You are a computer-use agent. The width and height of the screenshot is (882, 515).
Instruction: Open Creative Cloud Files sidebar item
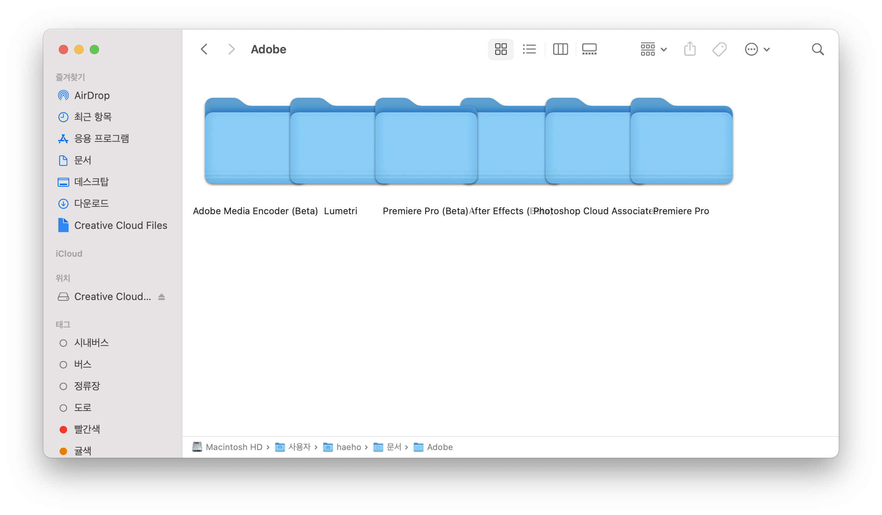point(120,225)
